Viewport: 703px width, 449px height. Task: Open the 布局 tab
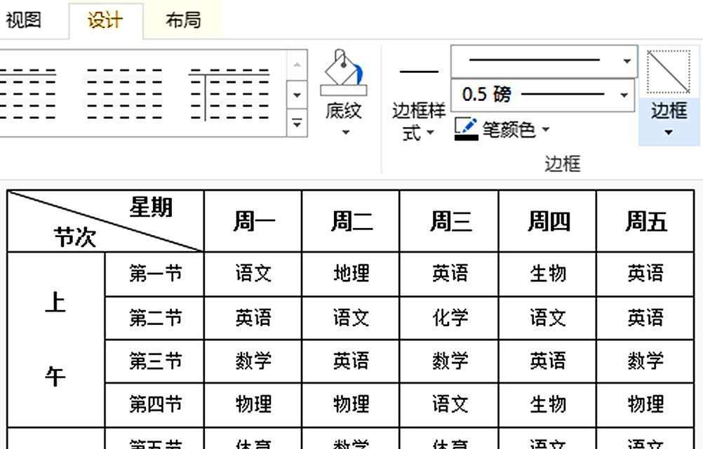pos(183,20)
